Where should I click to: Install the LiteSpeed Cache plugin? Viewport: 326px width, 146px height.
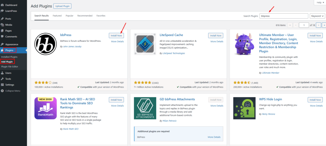click(x=216, y=35)
